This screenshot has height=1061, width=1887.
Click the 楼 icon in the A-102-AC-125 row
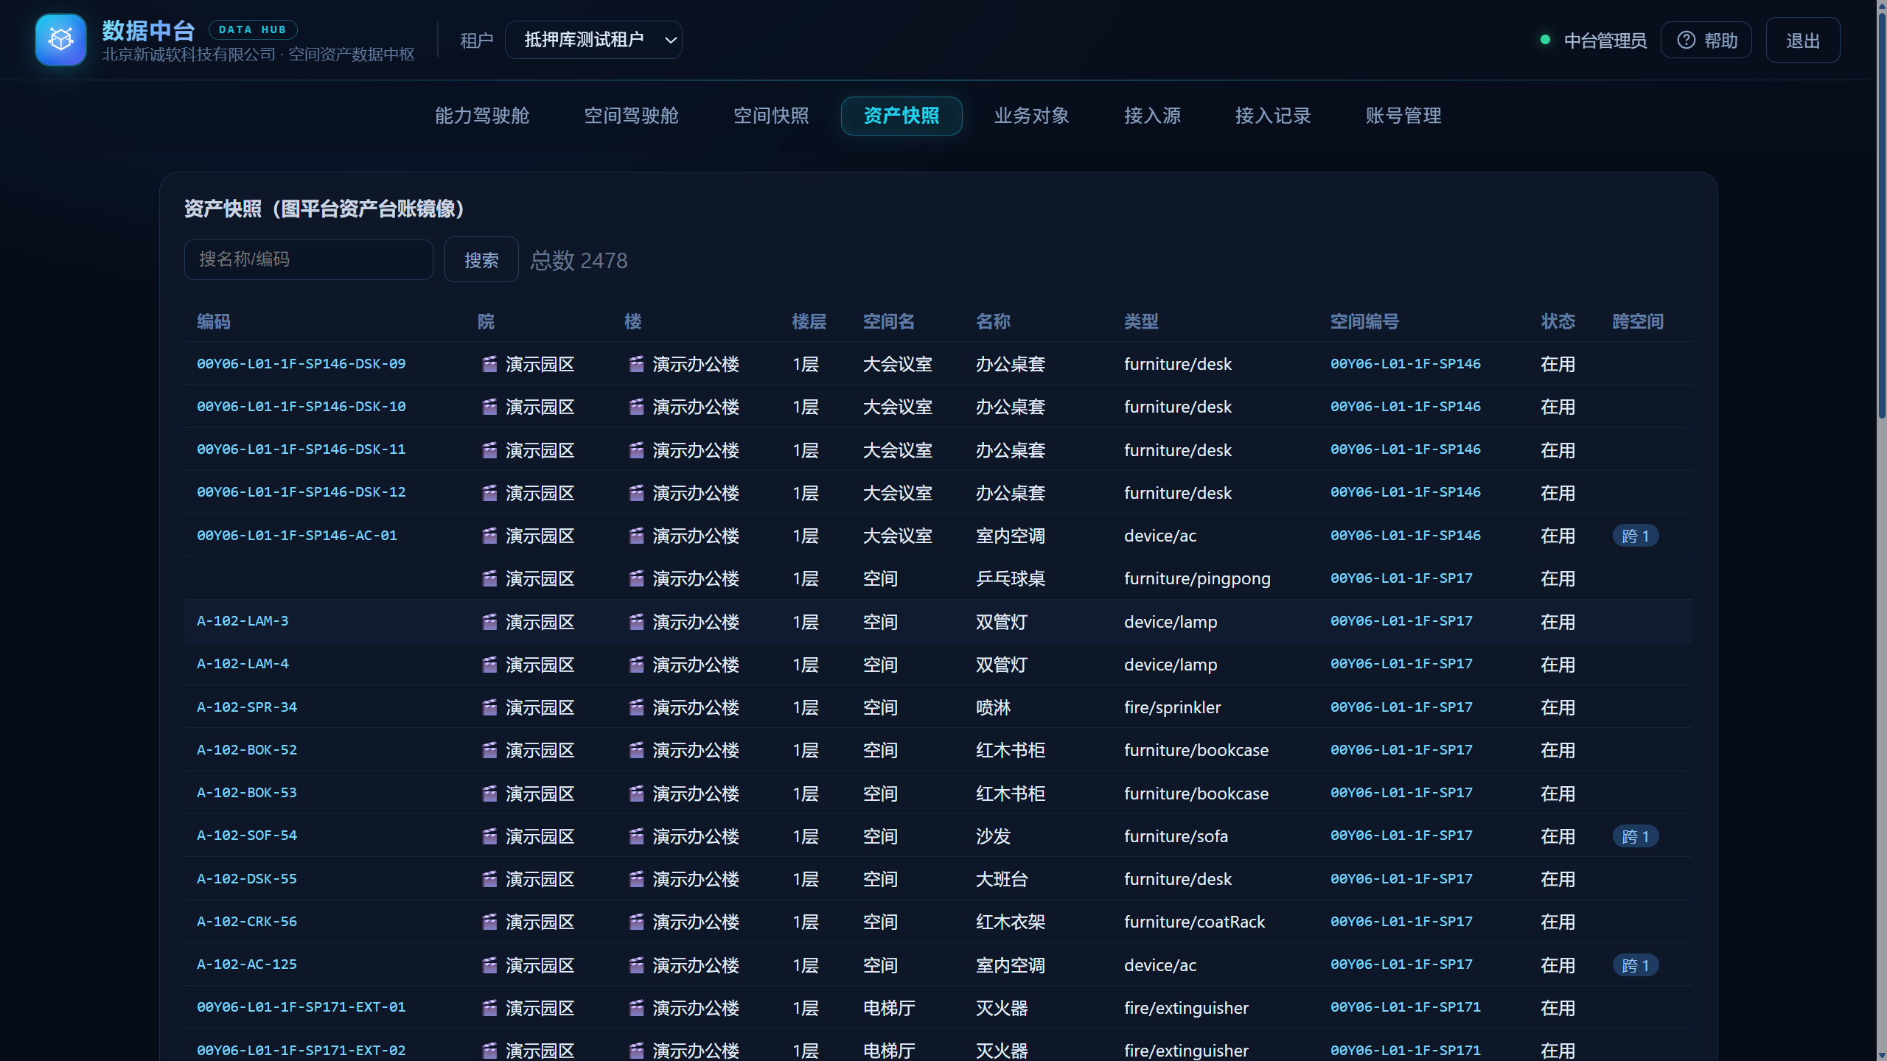(x=636, y=965)
